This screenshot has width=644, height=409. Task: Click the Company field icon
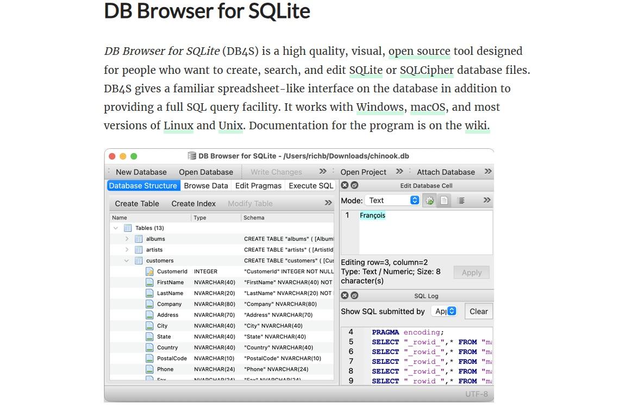[x=149, y=304]
